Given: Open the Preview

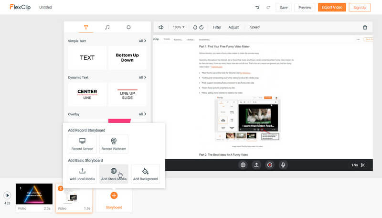Looking at the screenshot, I should [x=305, y=8].
